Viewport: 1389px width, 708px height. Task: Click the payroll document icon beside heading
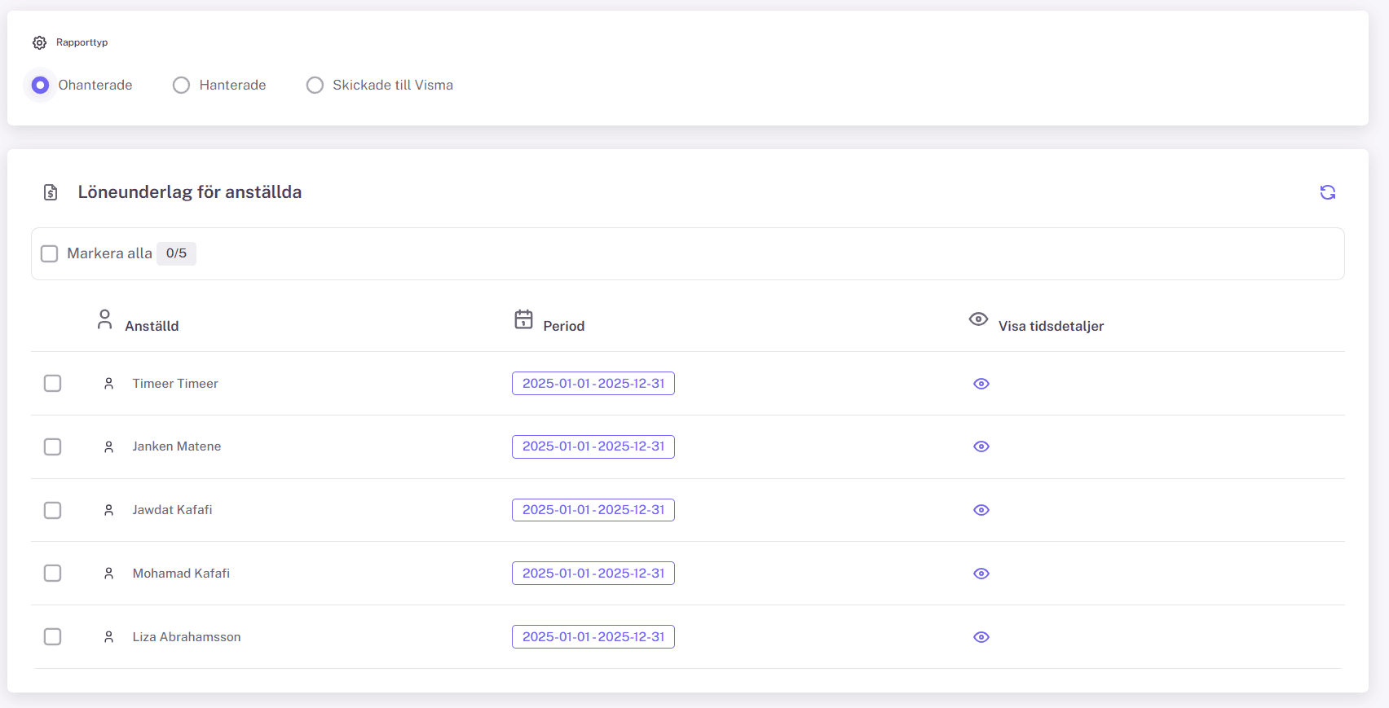click(51, 192)
